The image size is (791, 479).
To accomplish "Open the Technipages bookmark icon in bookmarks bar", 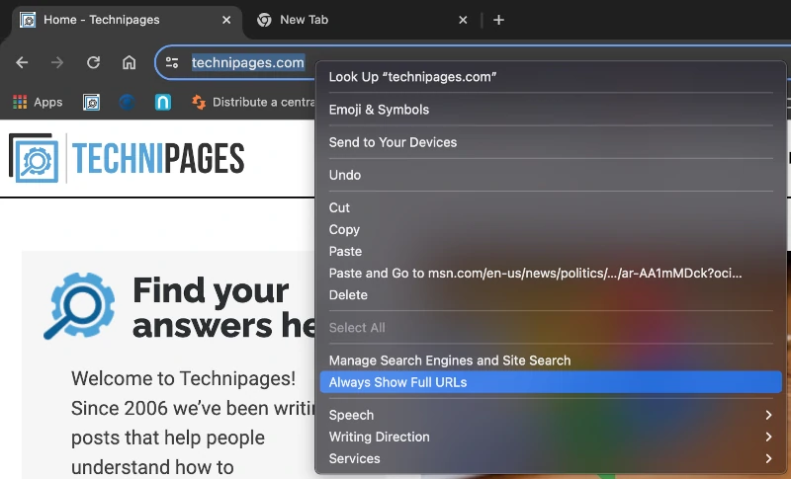I will pos(91,103).
